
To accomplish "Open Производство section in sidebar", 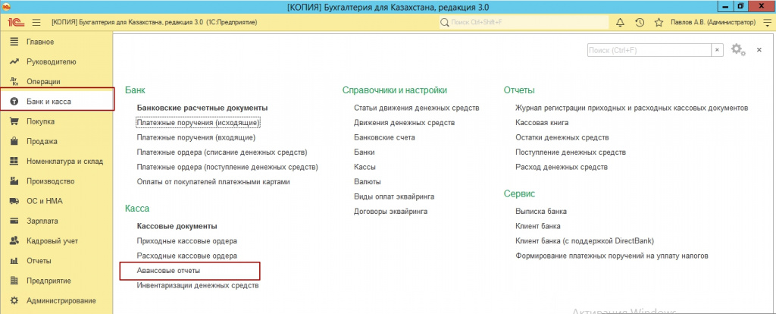I will tap(51, 181).
